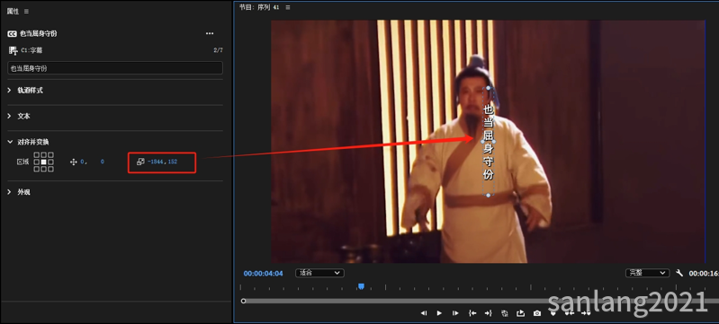Viewport: 719px width, 324px height.
Task: Expand the 轨道样式 section
Action: pos(9,91)
